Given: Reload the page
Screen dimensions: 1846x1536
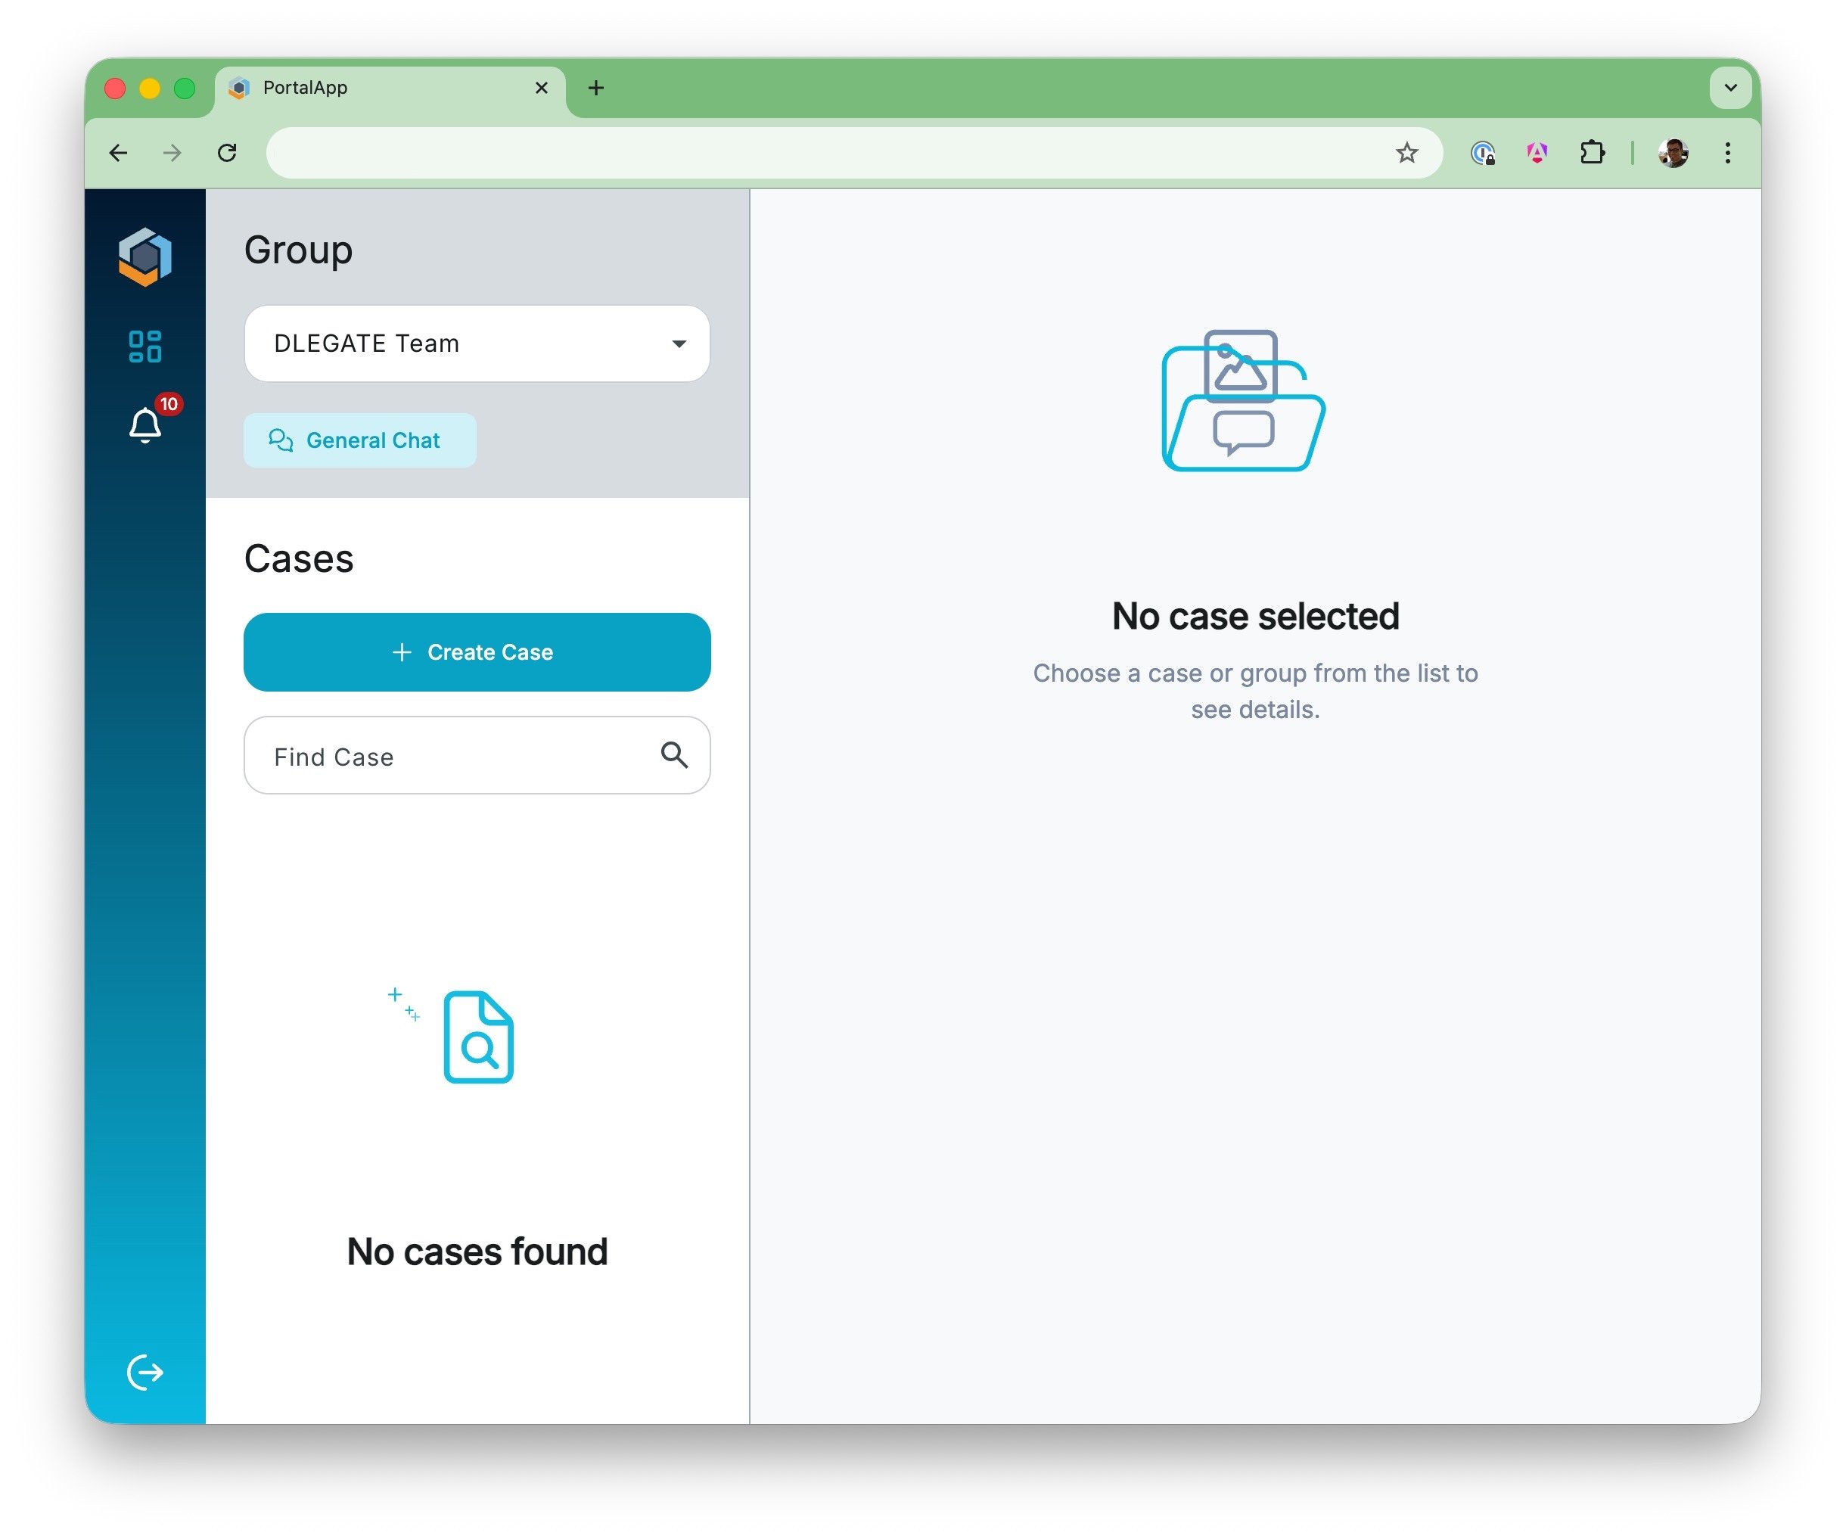Looking at the screenshot, I should pos(227,153).
